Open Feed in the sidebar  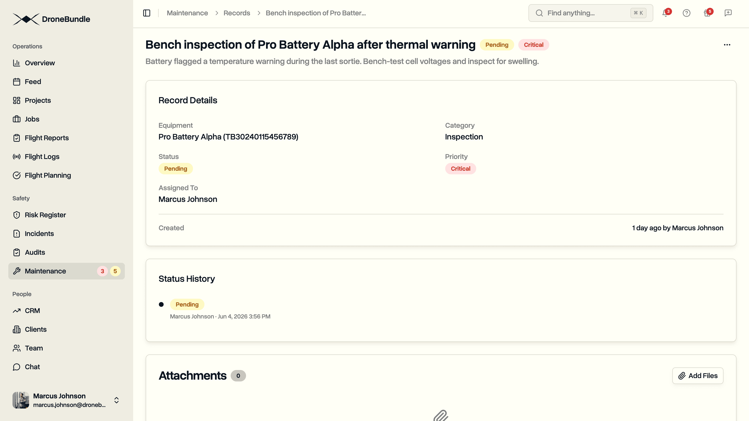pyautogui.click(x=66, y=82)
